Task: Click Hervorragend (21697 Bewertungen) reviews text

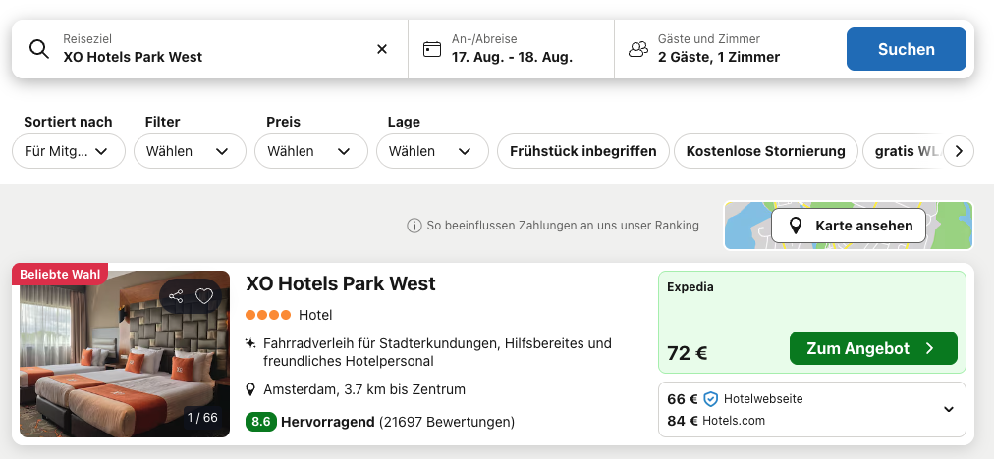Action: pyautogui.click(x=398, y=422)
